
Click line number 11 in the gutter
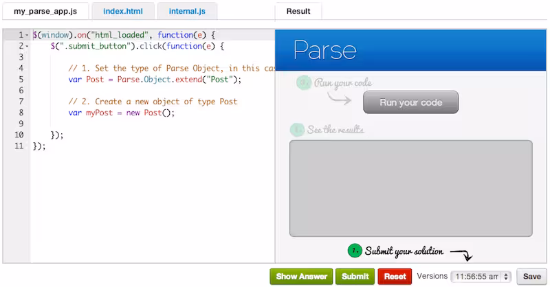tap(19, 146)
